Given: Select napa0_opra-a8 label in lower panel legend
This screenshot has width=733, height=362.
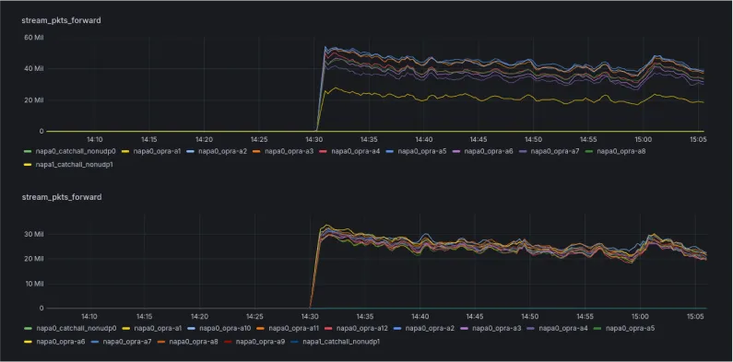Looking at the screenshot, I should point(194,342).
